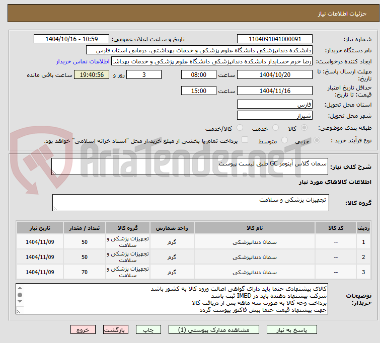380x343 pixels.
Task: Click unit گرم in row 1
Action: coord(172,242)
